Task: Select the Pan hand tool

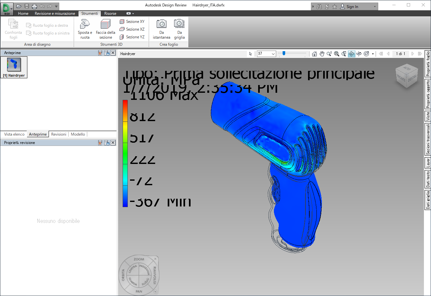Action: coord(322,54)
